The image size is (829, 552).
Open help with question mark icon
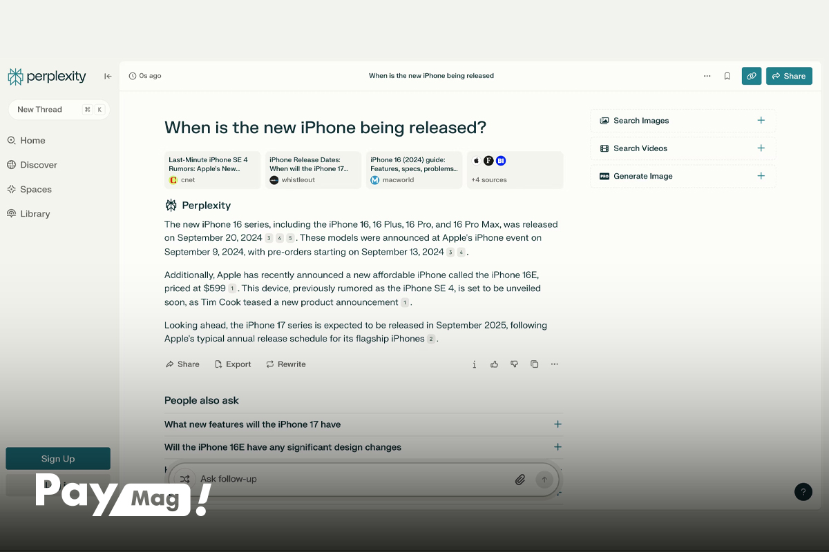[803, 492]
